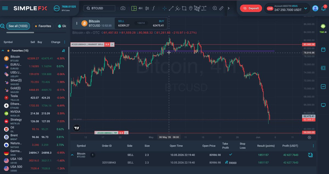The image size is (329, 174).
Task: Open the Bitcoin ticket three-dot menu
Action: (77, 23)
